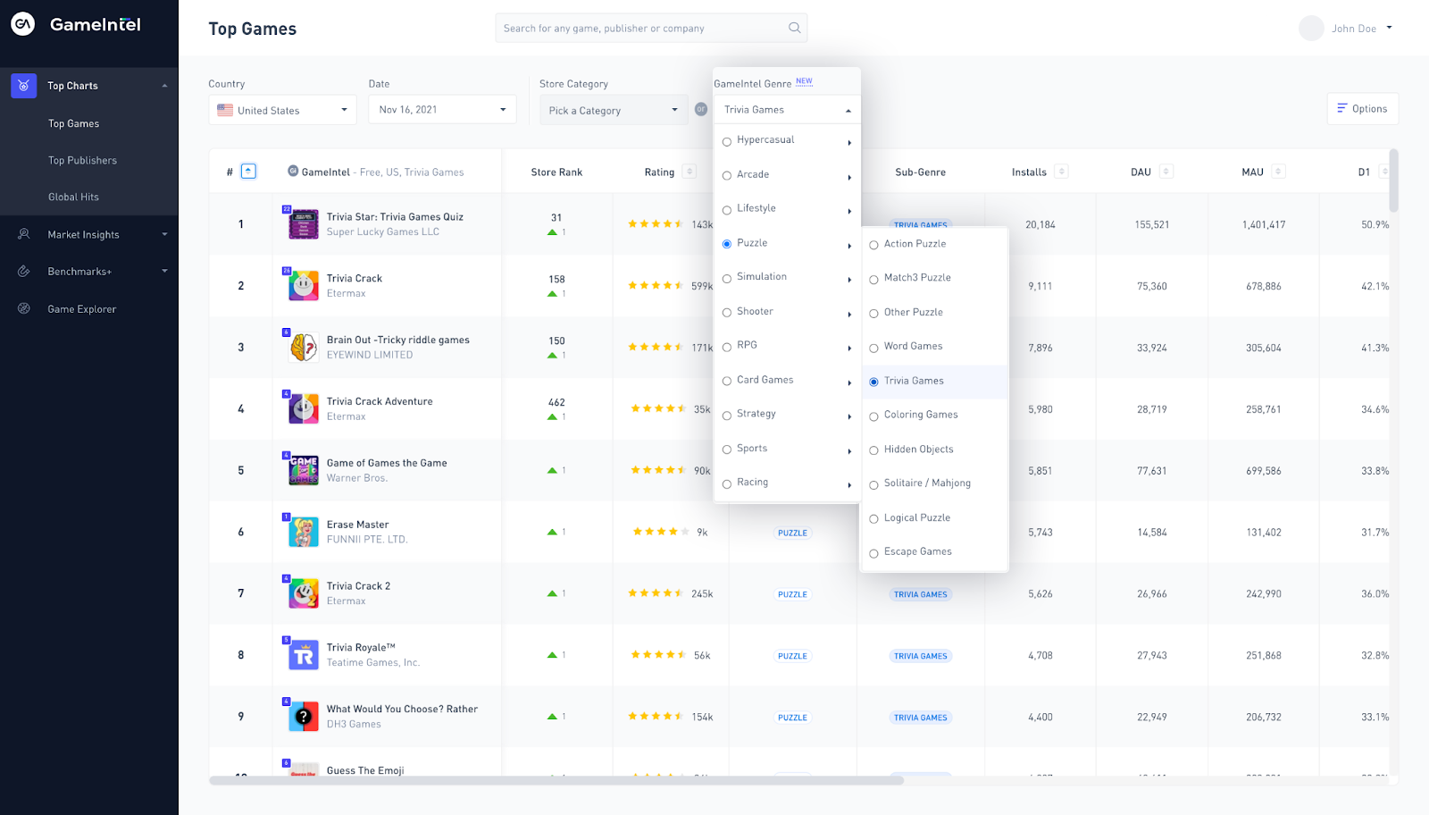The height and width of the screenshot is (815, 1429).
Task: Click the Erase Master app icon
Action: pyautogui.click(x=304, y=532)
